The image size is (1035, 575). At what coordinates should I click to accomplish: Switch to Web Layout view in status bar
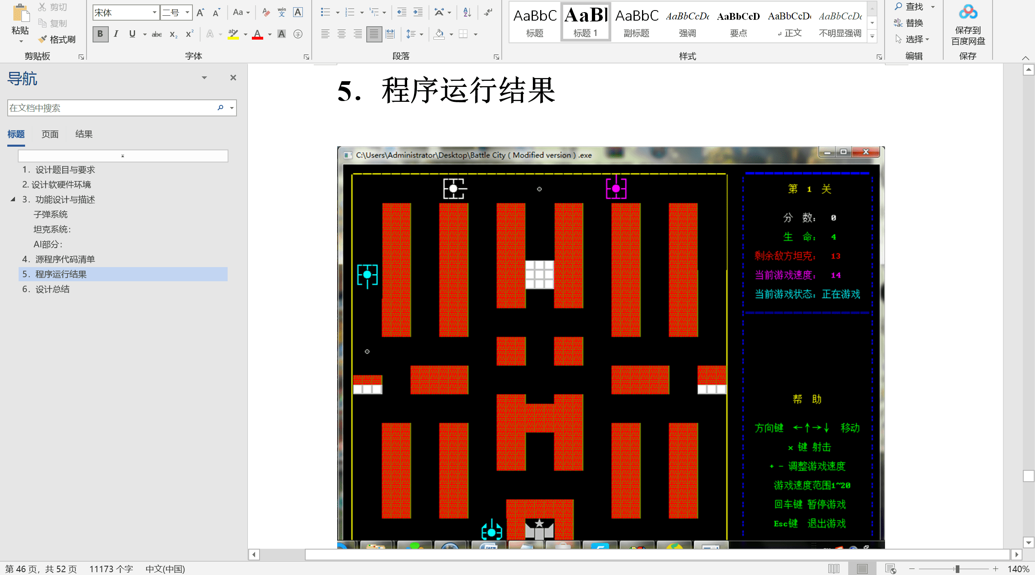pyautogui.click(x=890, y=569)
